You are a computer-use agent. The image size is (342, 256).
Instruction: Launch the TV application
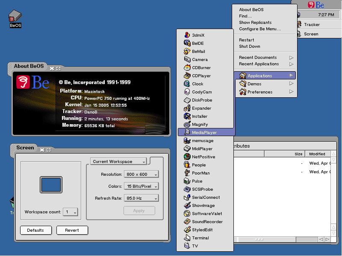[x=205, y=246]
